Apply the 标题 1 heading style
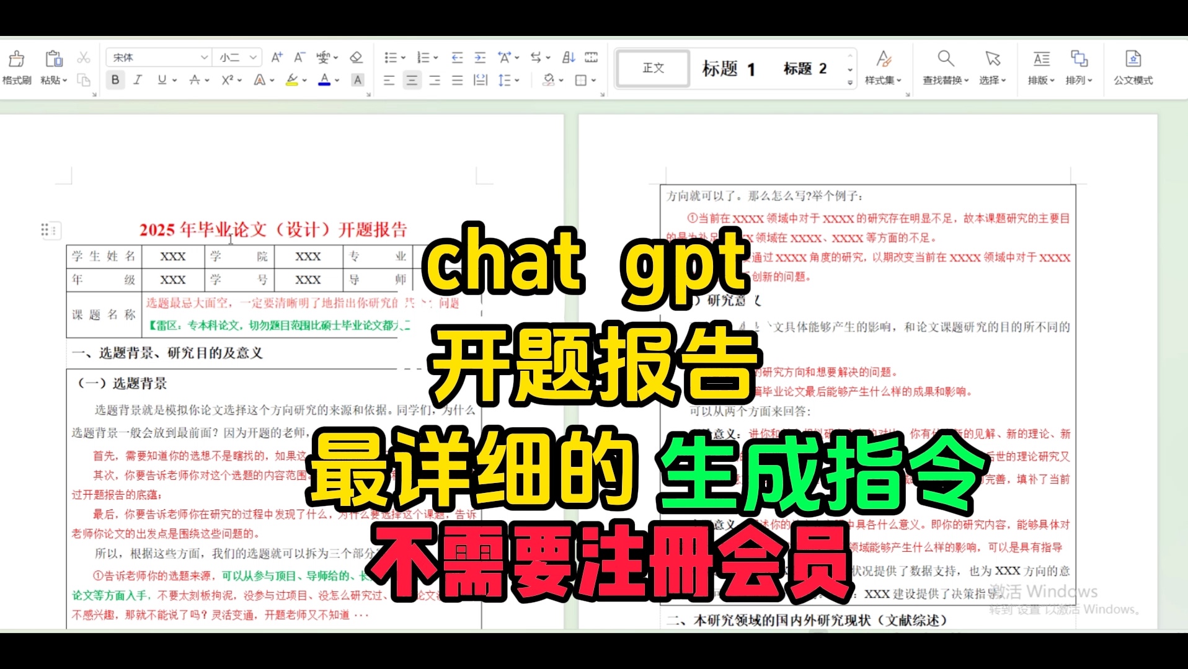 tap(728, 68)
